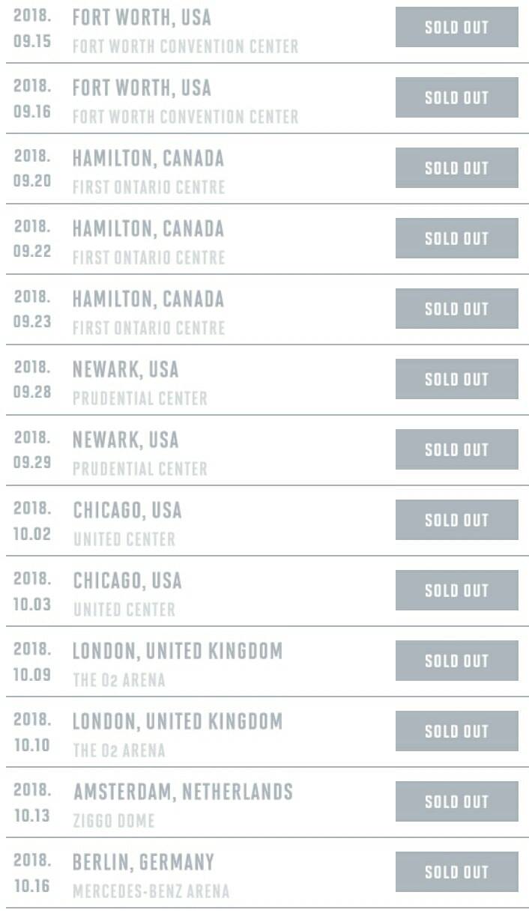Select Sold Out button for Hamilton 09.22
This screenshot has height=913, width=529.
click(x=456, y=238)
